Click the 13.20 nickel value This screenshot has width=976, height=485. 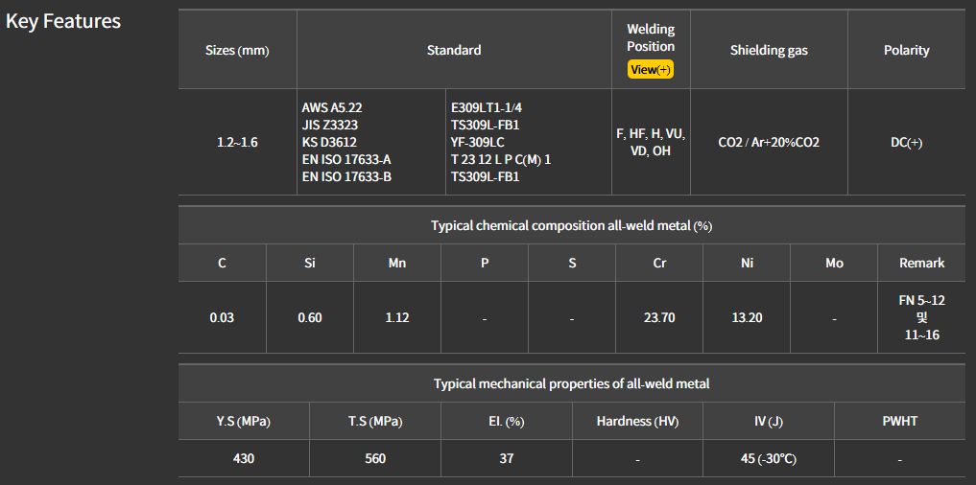(x=747, y=317)
